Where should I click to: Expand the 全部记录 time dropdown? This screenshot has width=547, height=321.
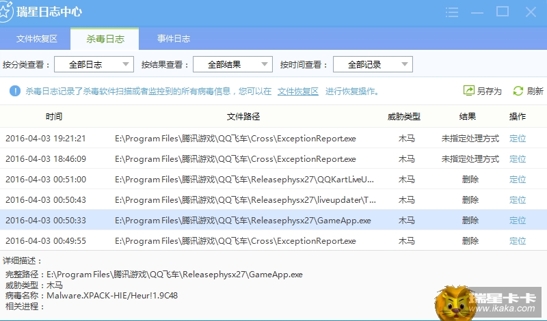[x=373, y=64]
